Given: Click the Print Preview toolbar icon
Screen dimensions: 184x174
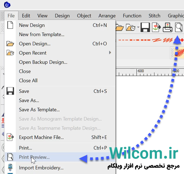Looking at the screenshot, I should [179, 27].
